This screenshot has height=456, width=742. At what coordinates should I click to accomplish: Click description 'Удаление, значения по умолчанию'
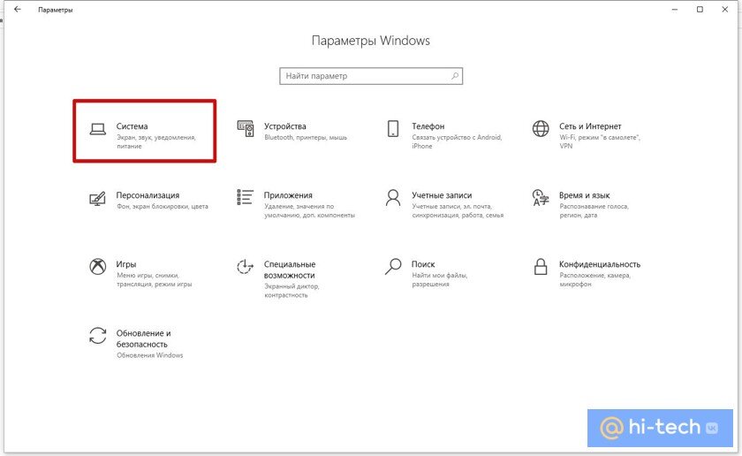click(309, 210)
